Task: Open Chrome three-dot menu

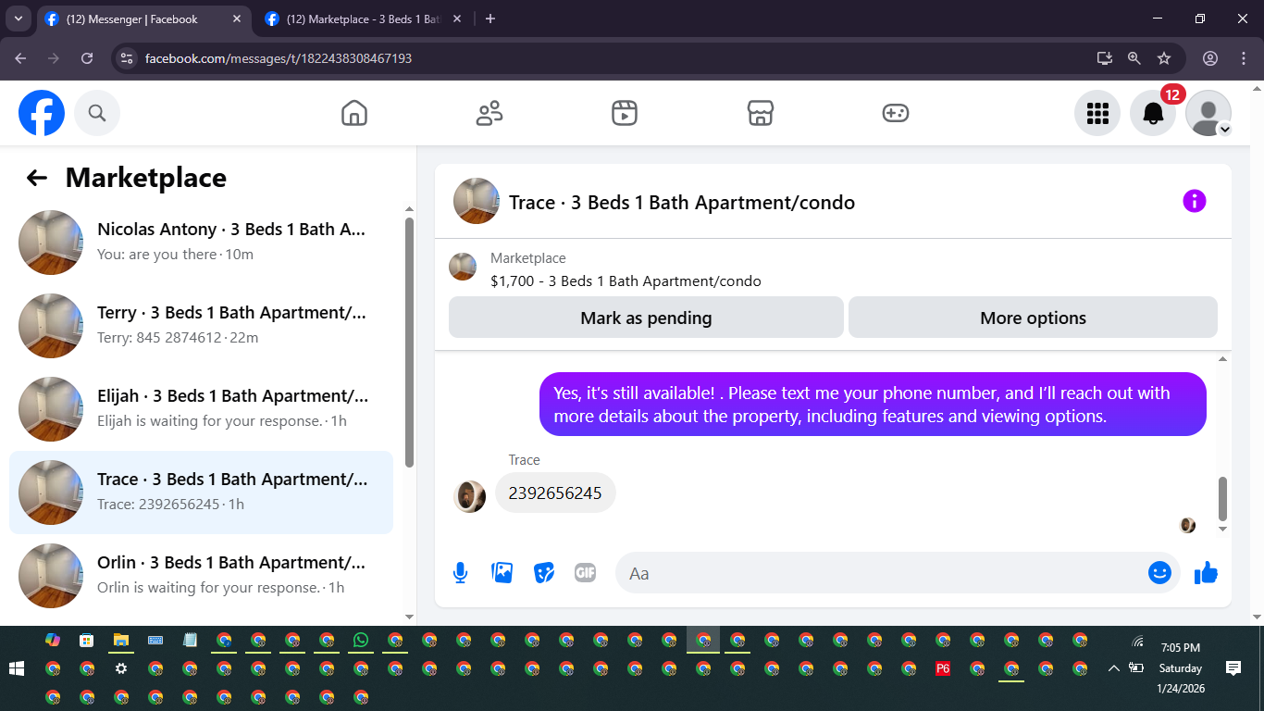Action: coord(1244,58)
